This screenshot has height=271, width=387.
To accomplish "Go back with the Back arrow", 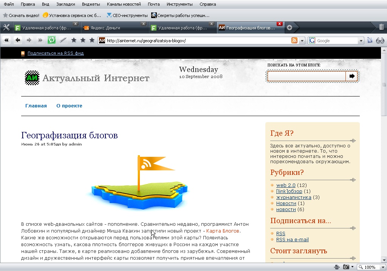I will (x=17, y=40).
